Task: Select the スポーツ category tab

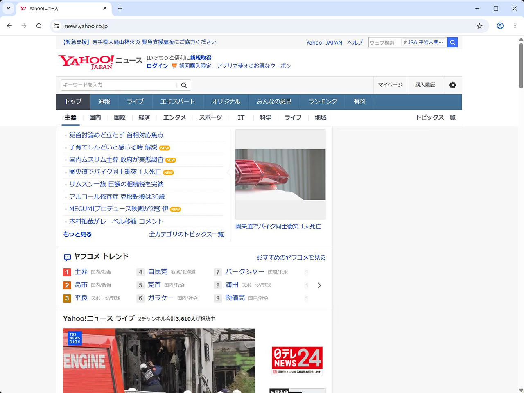Action: pyautogui.click(x=210, y=117)
